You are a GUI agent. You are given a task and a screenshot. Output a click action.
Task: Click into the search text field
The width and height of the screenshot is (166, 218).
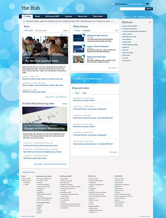[132, 9]
